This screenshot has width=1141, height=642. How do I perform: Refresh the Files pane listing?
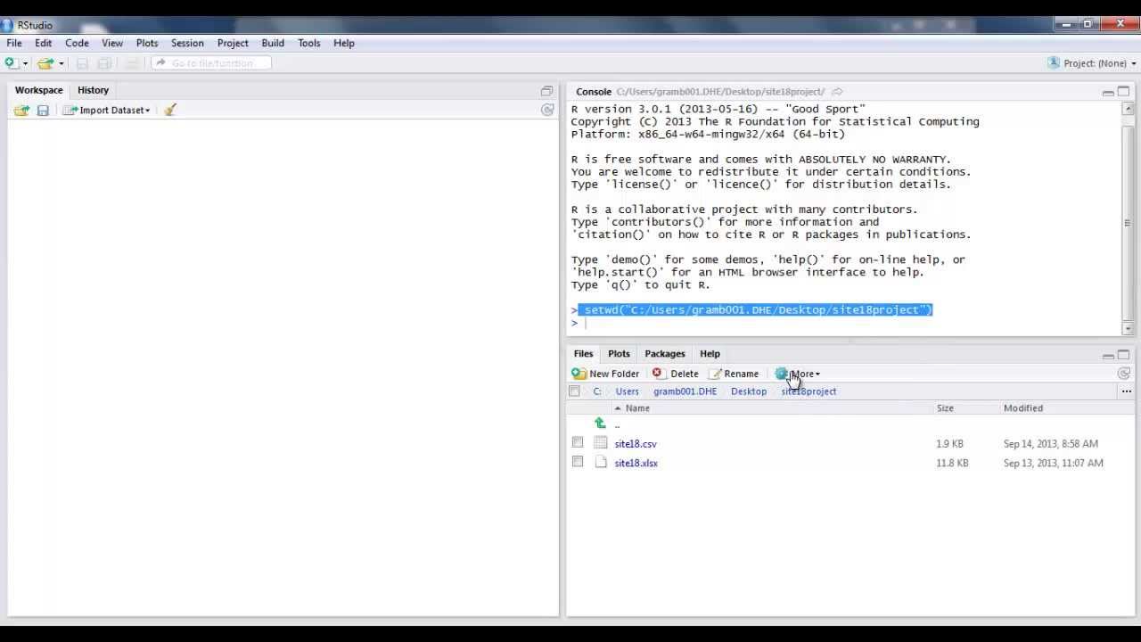(x=1123, y=374)
